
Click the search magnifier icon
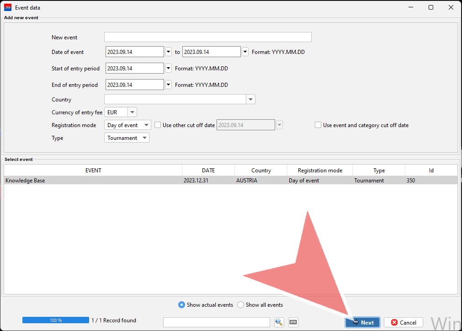279,322
